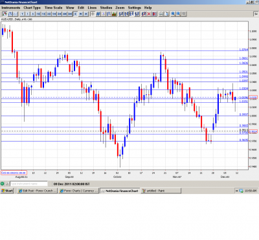259x240 pixels.
Task: Click the instrument name input field
Action: click(x=29, y=184)
